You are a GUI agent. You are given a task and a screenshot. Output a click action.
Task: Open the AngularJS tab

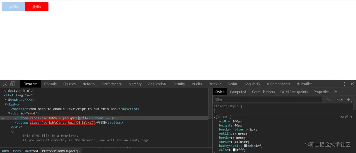[252, 84]
